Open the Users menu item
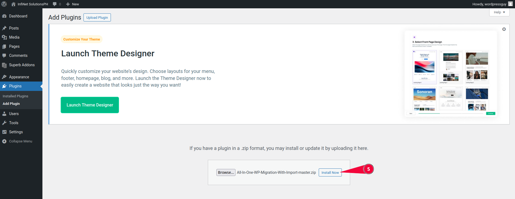 click(14, 114)
